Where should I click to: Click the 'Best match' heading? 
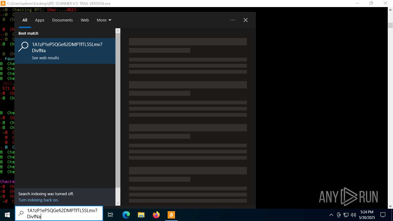(28, 33)
